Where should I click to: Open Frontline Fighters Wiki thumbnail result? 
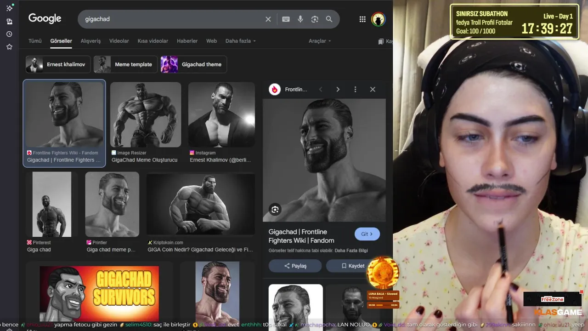click(64, 114)
